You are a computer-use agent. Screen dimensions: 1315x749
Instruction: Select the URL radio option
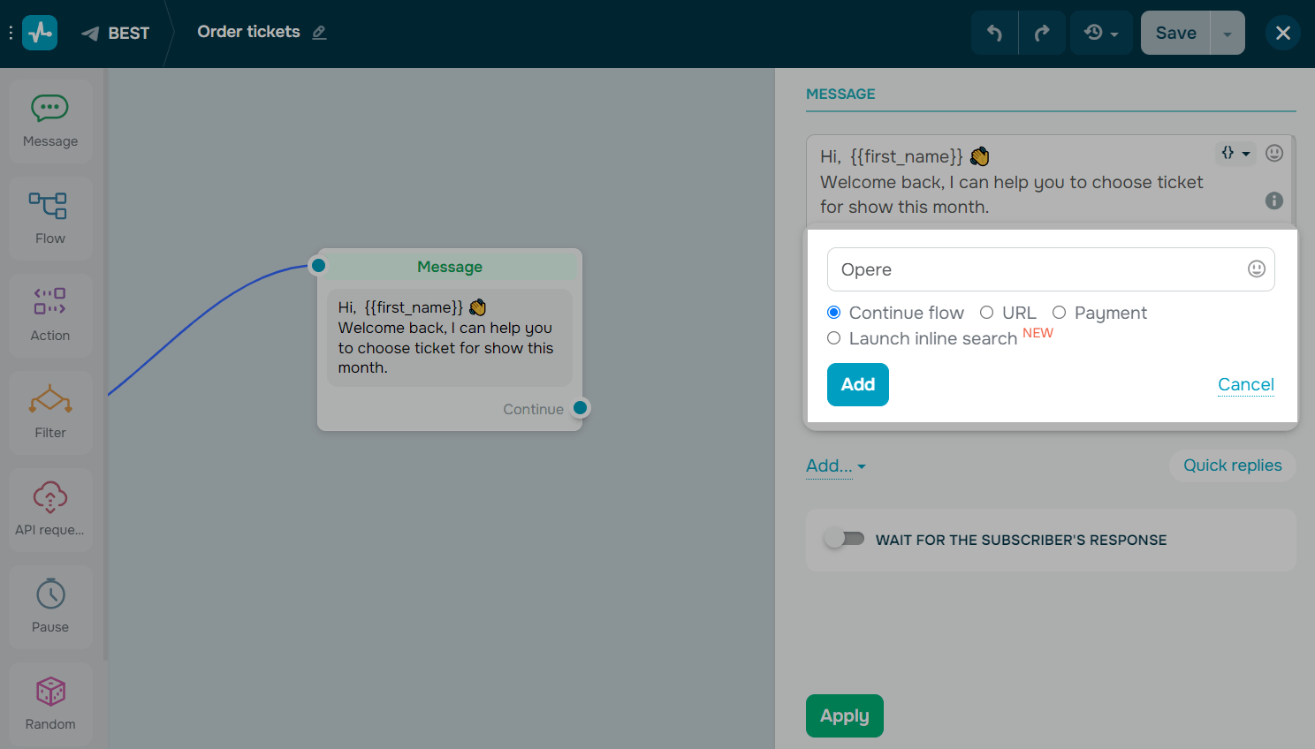pos(986,313)
